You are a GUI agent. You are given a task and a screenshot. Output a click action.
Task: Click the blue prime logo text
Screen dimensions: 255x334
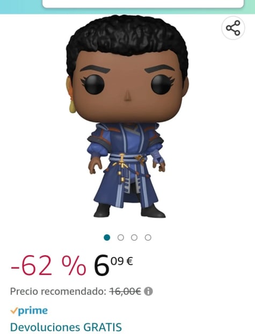coord(33,311)
